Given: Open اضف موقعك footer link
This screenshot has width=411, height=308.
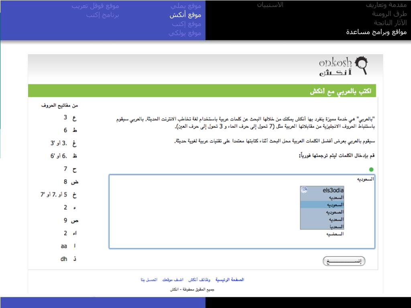Looking at the screenshot, I should tap(173, 280).
